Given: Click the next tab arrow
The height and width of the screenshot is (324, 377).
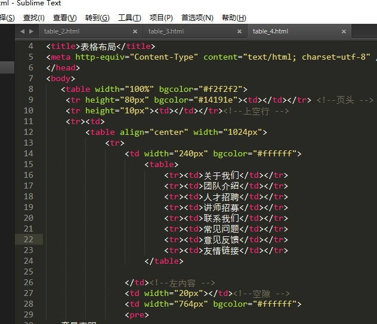Looking at the screenshot, I should pos(31,31).
